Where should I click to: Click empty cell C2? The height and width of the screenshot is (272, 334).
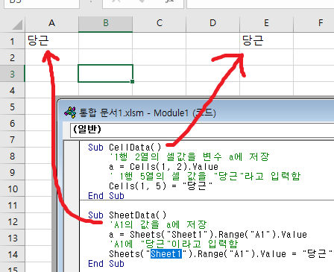point(160,57)
